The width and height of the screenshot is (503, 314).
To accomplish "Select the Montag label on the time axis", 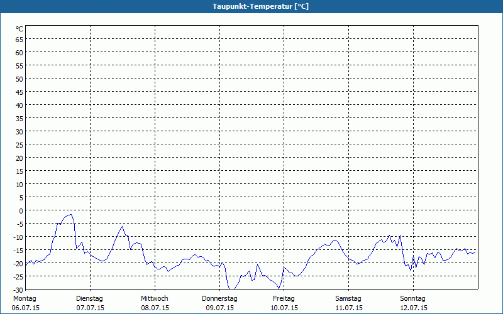I will click(25, 298).
